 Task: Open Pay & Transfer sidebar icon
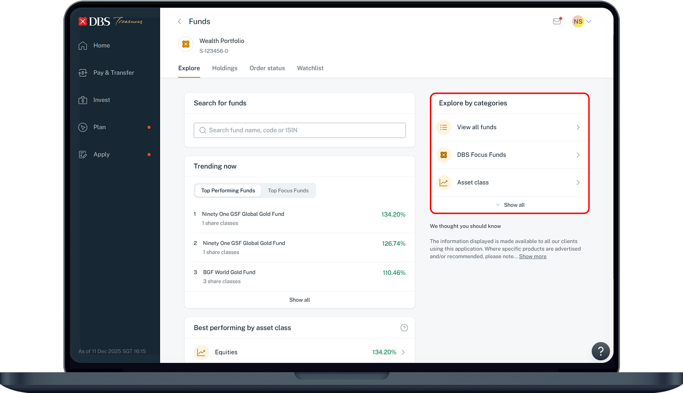[83, 73]
